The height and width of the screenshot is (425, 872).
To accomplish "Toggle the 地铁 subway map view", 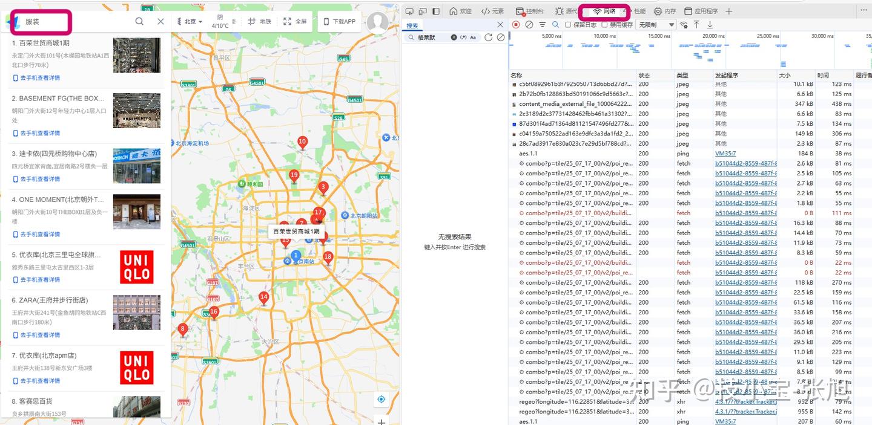I will point(259,22).
